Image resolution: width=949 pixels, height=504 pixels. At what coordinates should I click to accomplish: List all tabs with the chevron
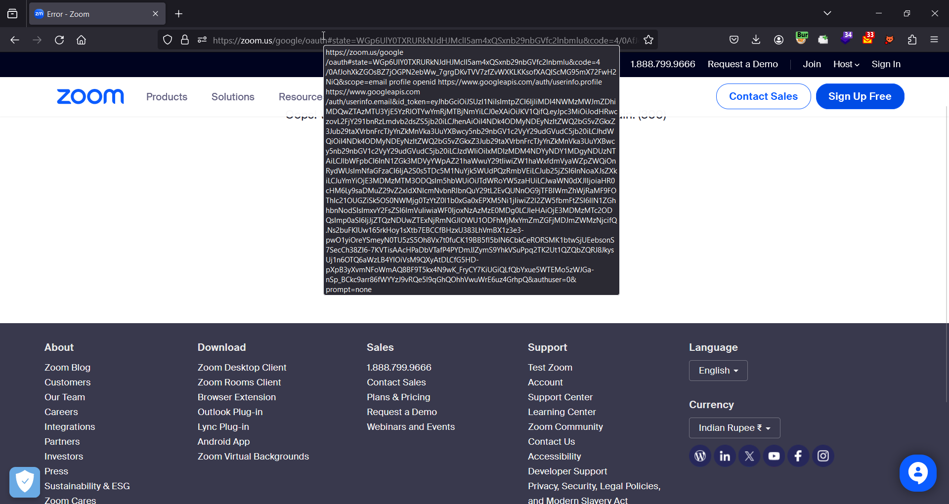(x=827, y=13)
